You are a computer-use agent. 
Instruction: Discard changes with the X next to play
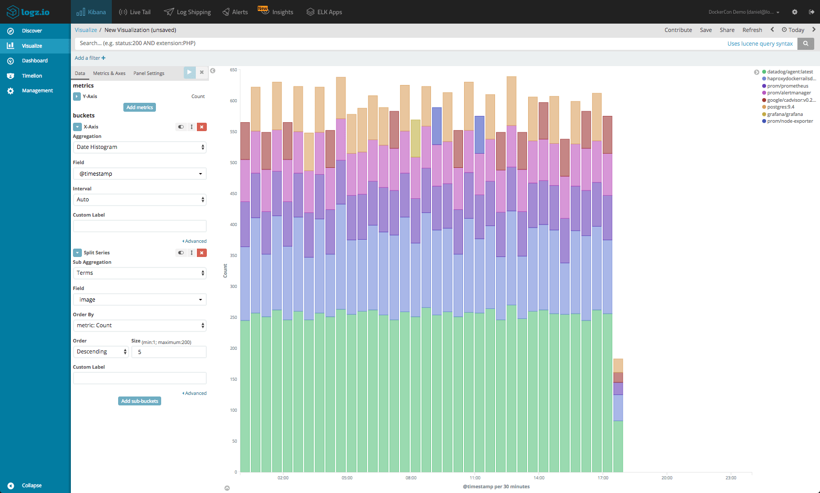click(x=202, y=72)
